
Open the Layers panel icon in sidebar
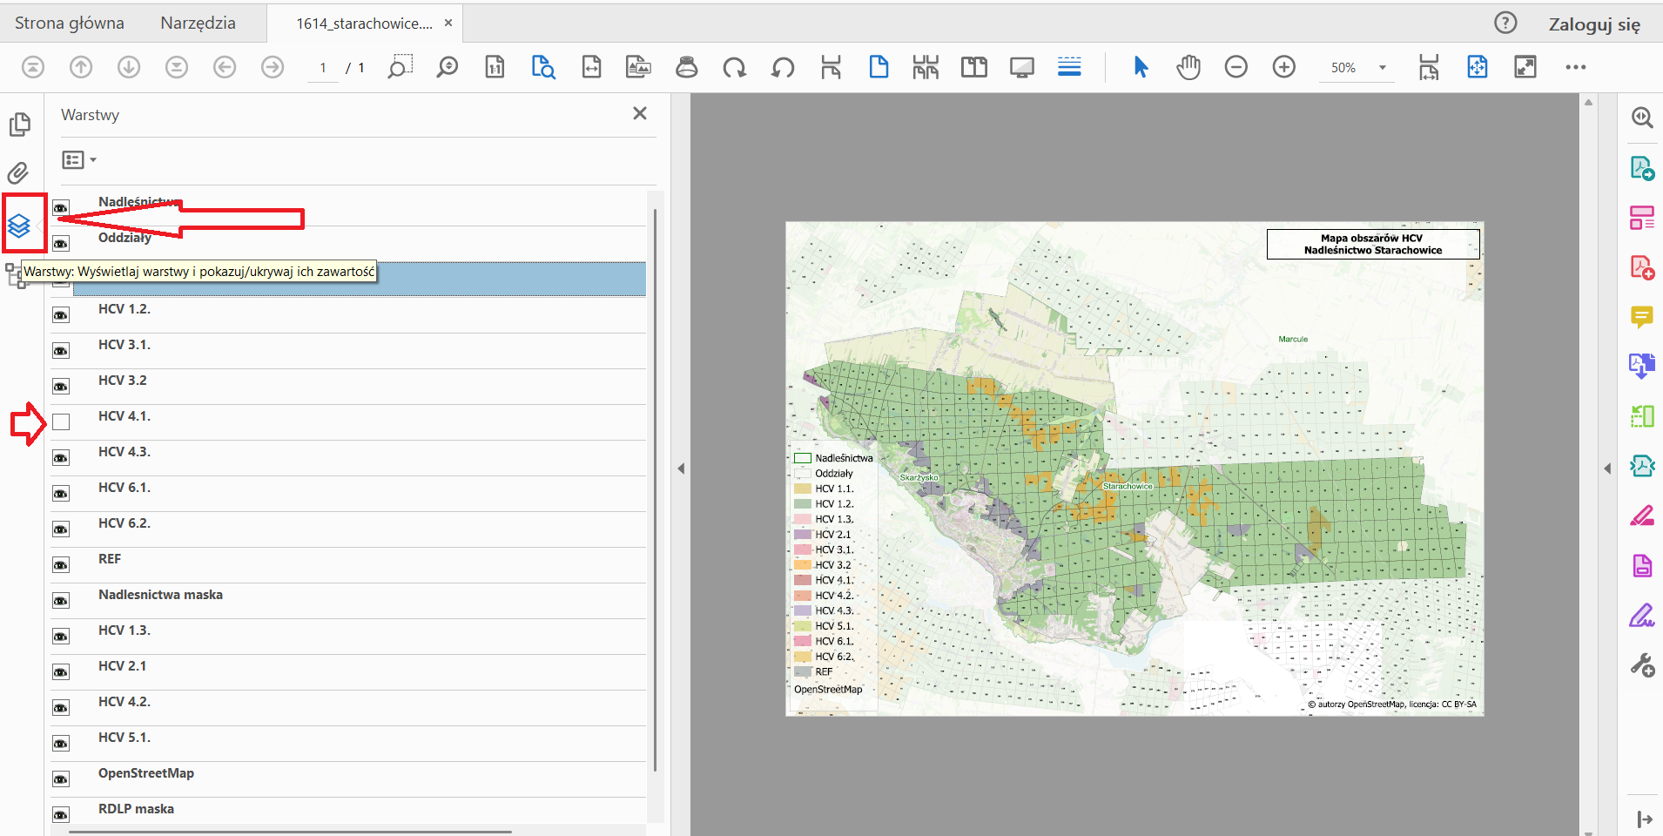click(x=19, y=226)
